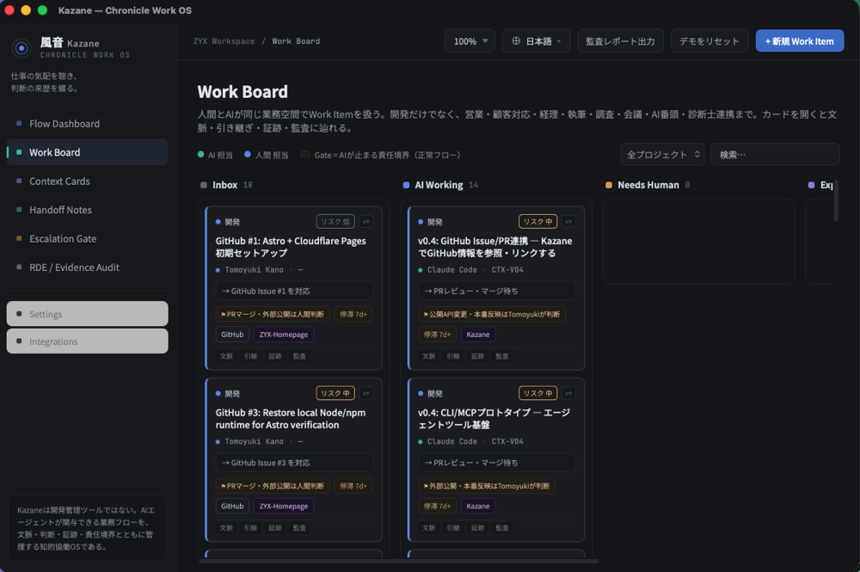The image size is (860, 572).
Task: Open Context Cards in sidebar
Action: click(x=87, y=181)
